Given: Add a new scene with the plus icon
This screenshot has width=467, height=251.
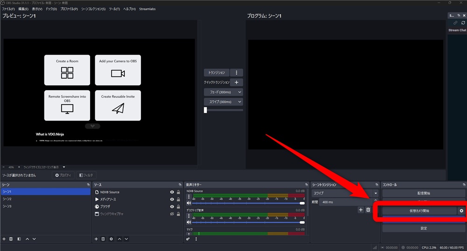Looking at the screenshot, I should (x=4, y=239).
